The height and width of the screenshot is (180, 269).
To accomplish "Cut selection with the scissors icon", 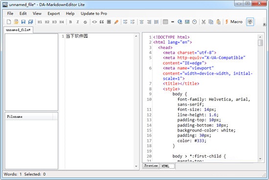I will (203, 22).
